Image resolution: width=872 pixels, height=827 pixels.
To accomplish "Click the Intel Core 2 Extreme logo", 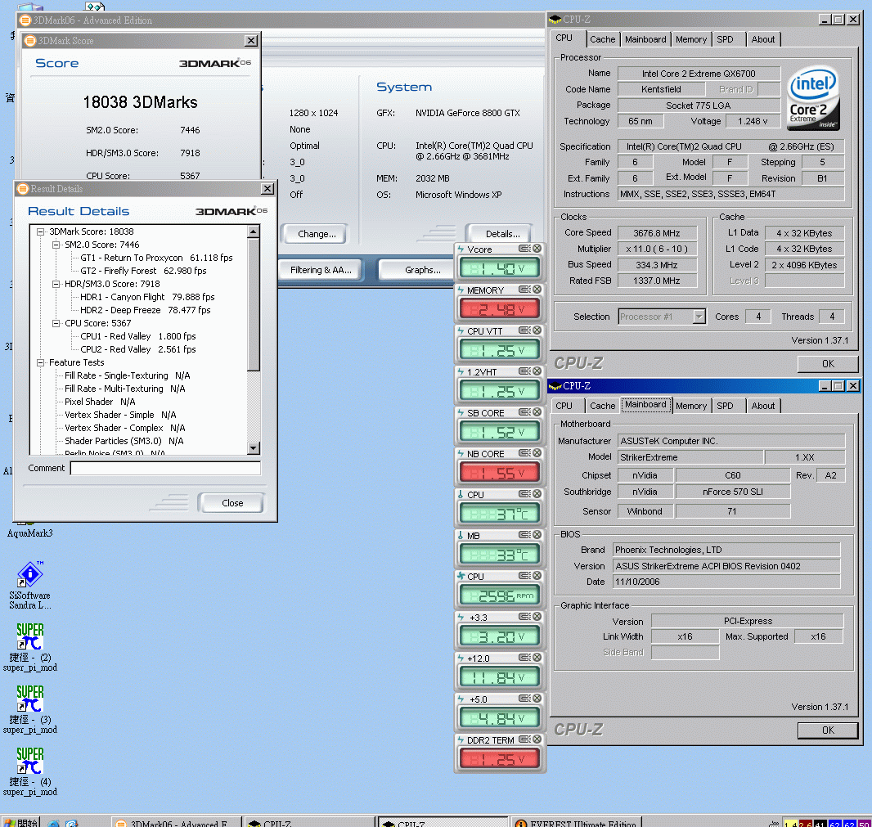I will pos(814,99).
